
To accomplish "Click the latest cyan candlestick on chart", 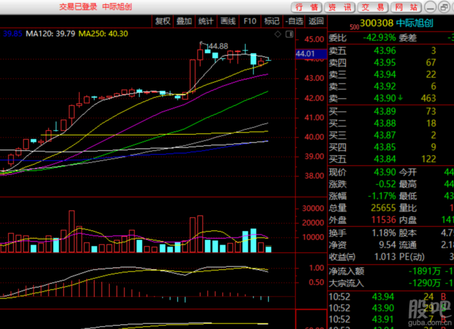I will (268, 60).
